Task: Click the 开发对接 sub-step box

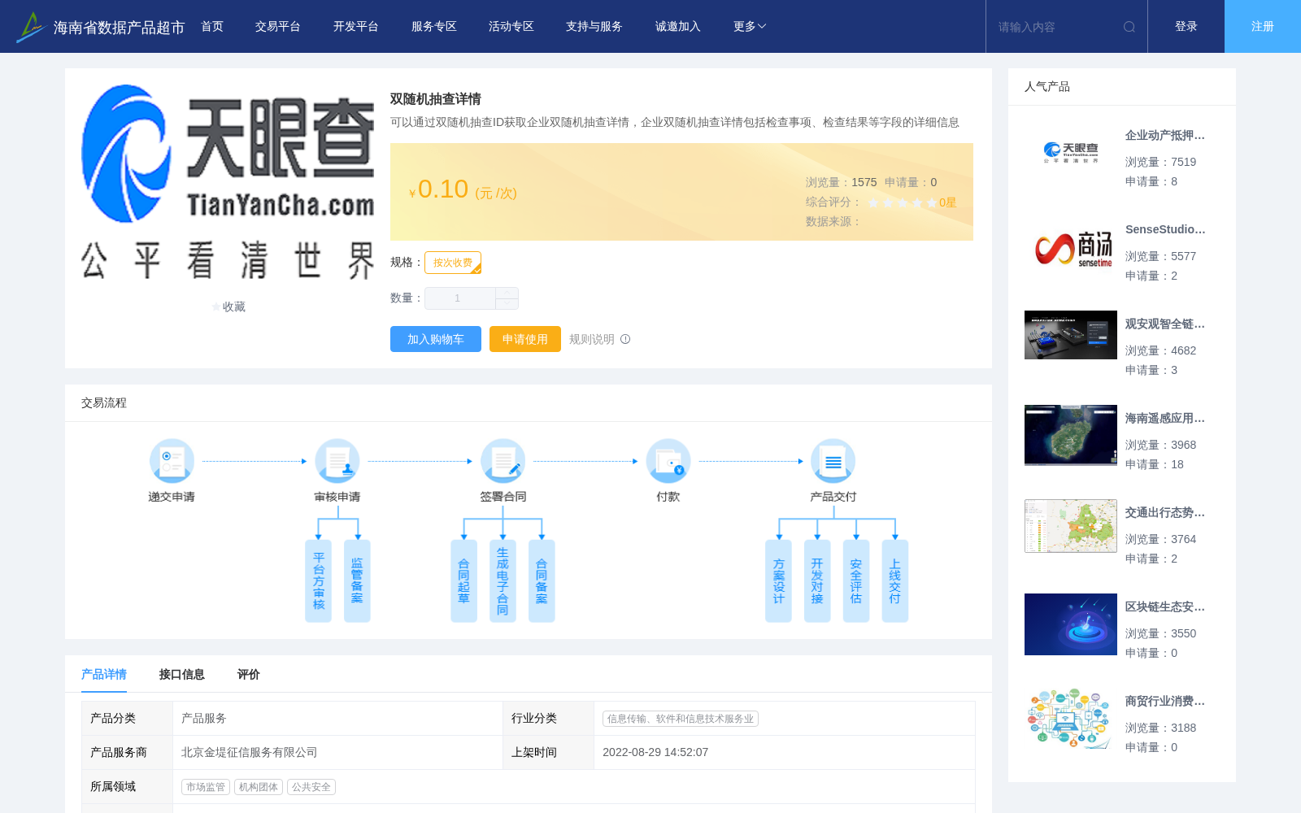Action: point(817,580)
